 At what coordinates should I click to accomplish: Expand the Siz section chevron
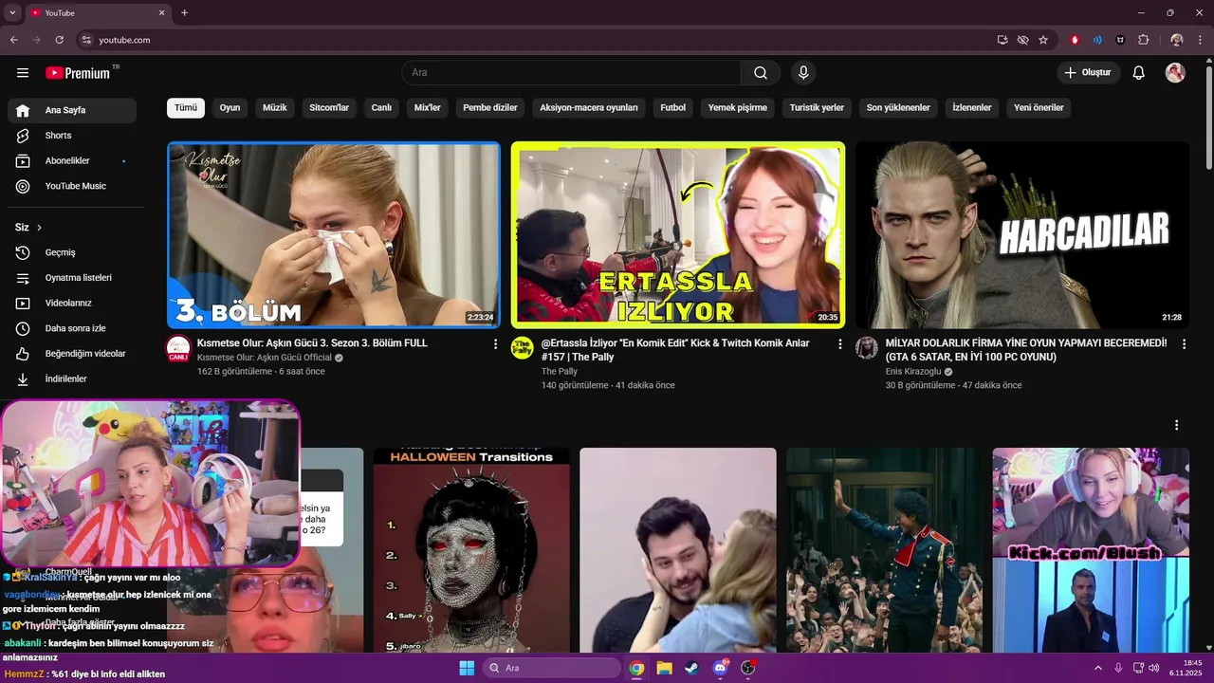tap(39, 228)
